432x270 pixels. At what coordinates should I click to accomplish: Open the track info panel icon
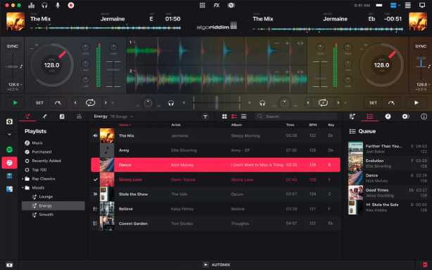pos(424,116)
